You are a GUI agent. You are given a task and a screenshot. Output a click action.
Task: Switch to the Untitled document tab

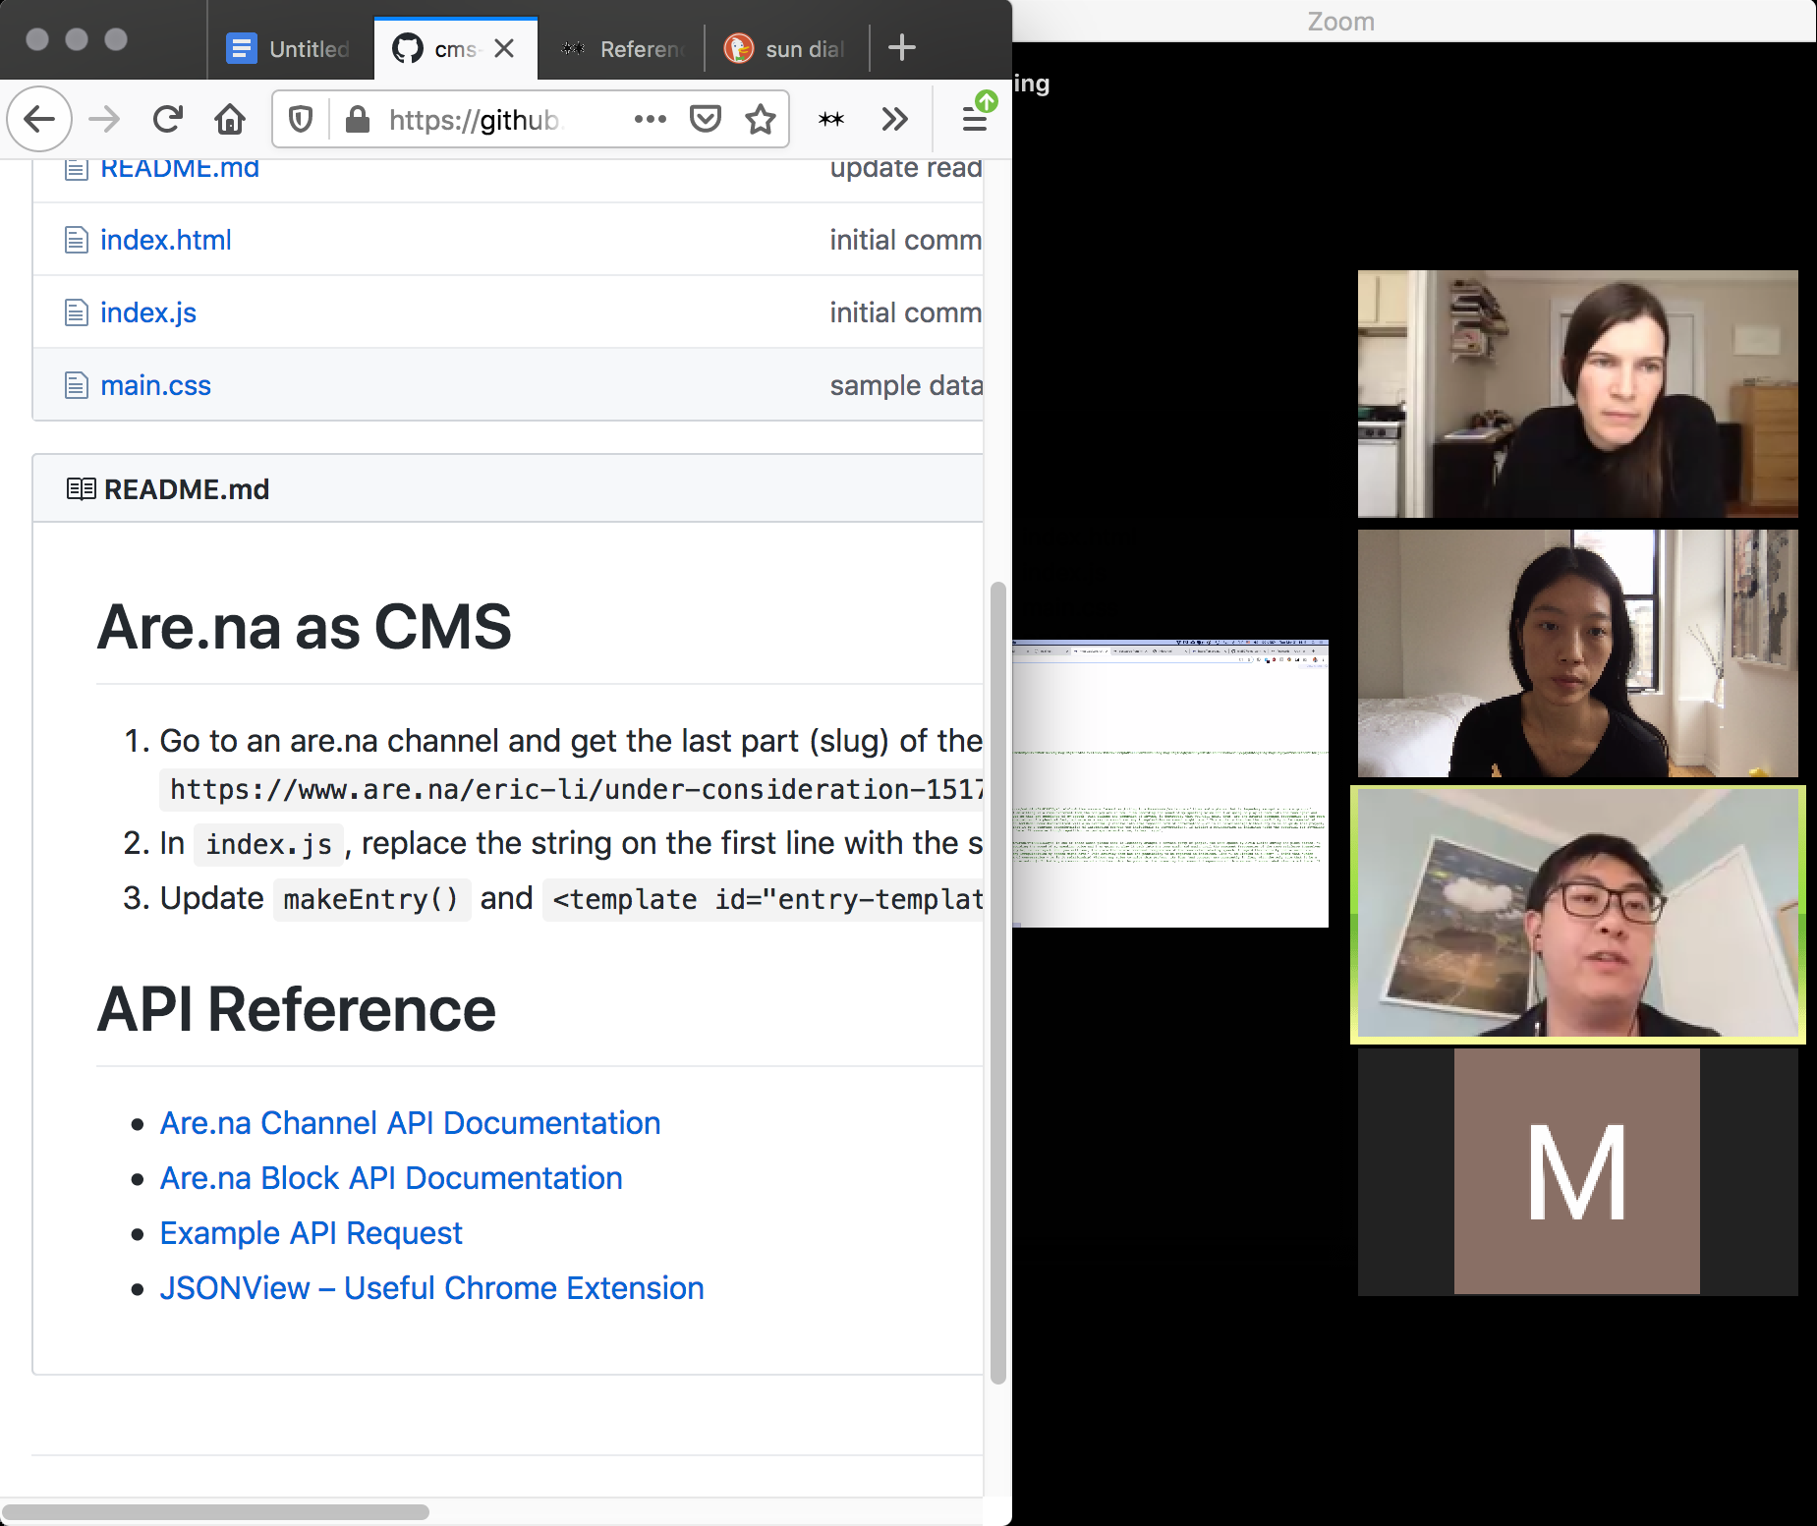(x=291, y=48)
